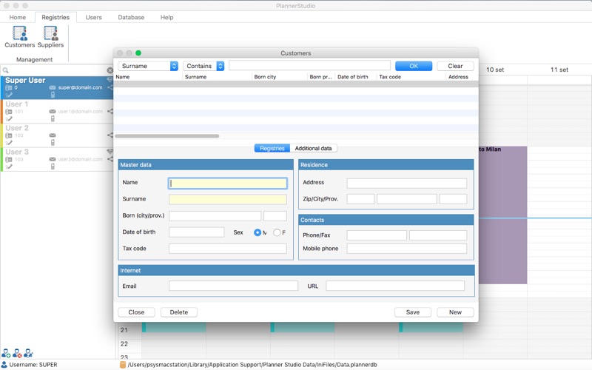Click the email icon for User 3
Screen dimensions: 592x370
(53, 159)
